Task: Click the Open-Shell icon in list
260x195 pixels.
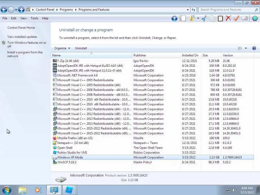Action: coord(55,148)
